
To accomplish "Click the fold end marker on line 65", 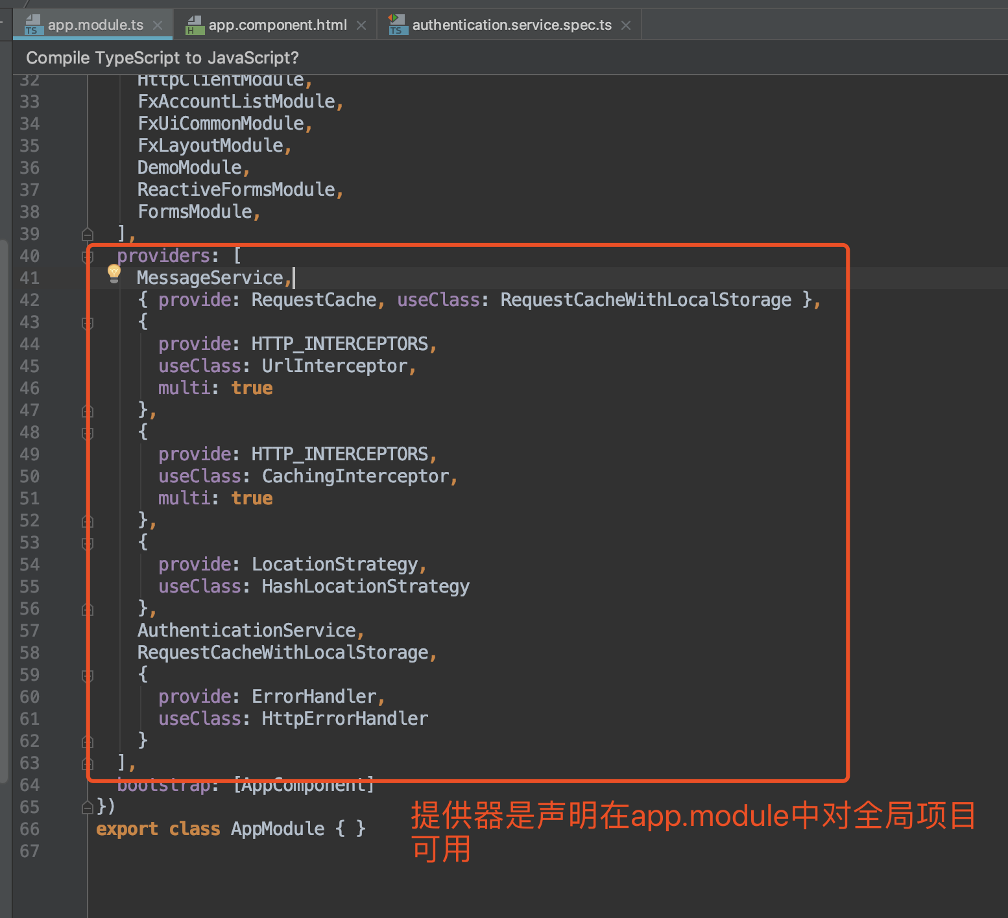I will pos(88,808).
